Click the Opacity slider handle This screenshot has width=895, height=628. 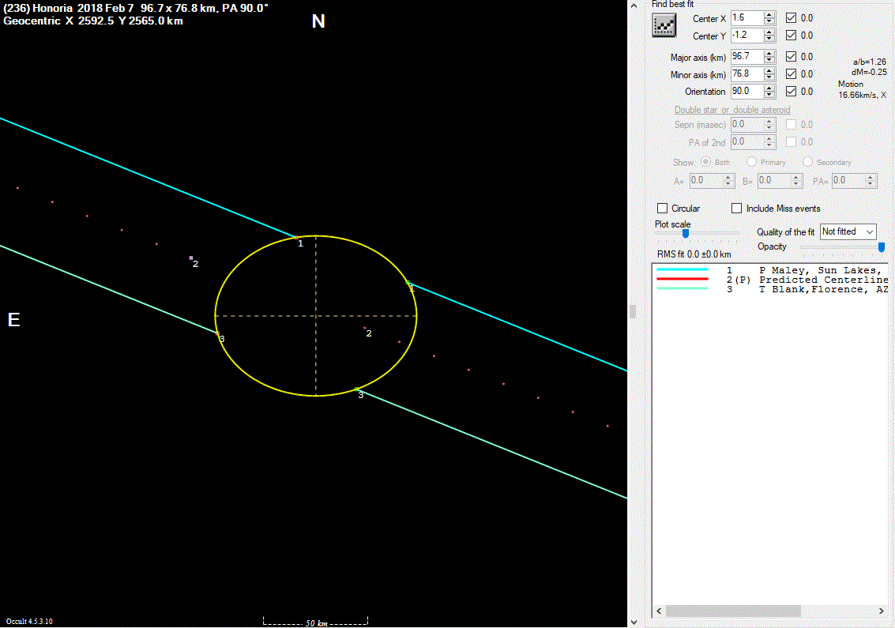coord(882,247)
